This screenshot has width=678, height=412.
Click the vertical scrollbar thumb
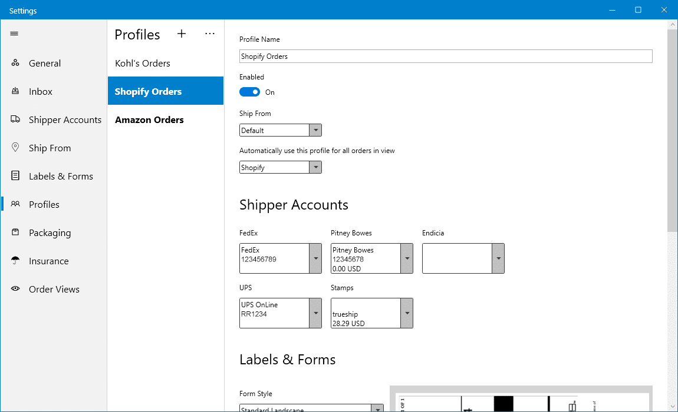click(x=672, y=129)
